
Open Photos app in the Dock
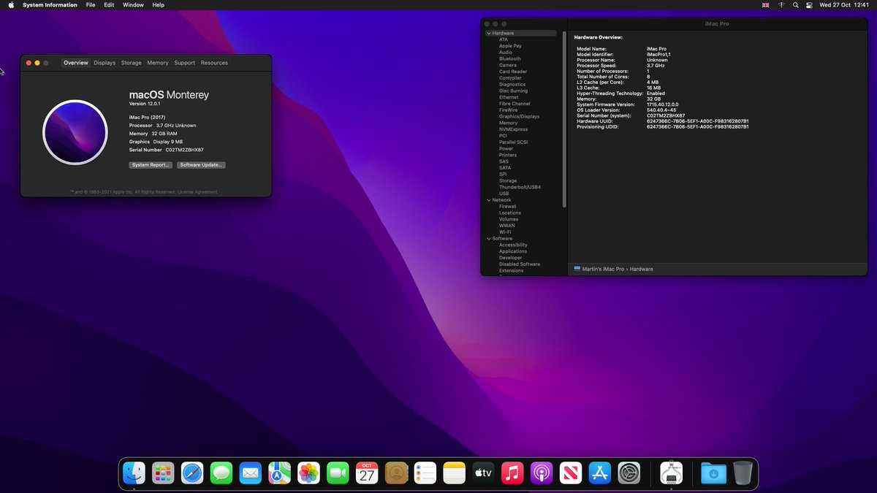(x=308, y=473)
